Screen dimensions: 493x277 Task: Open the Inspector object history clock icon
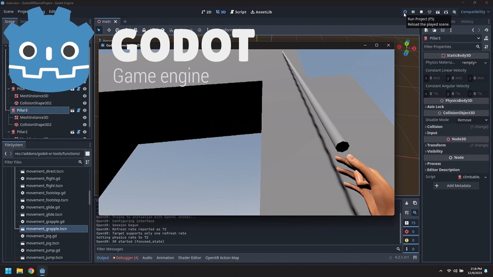point(486,30)
